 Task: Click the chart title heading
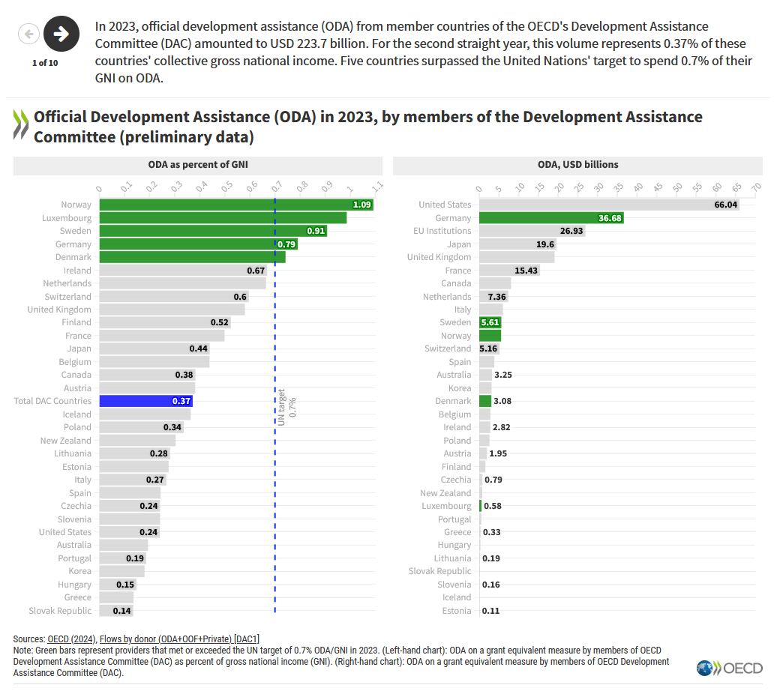(x=367, y=127)
